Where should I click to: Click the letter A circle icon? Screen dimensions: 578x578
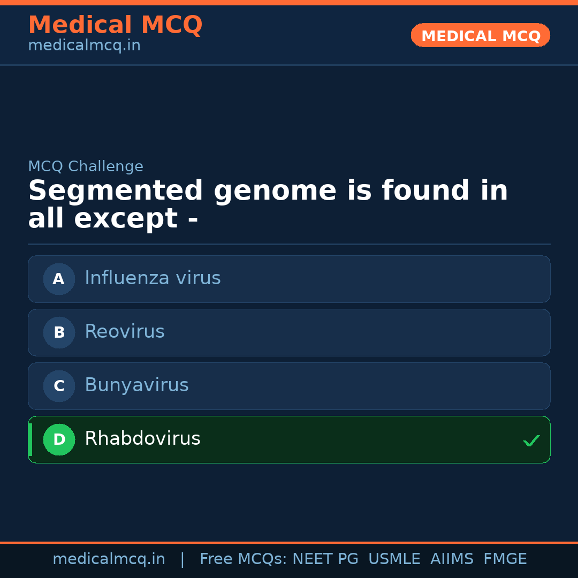coord(59,279)
